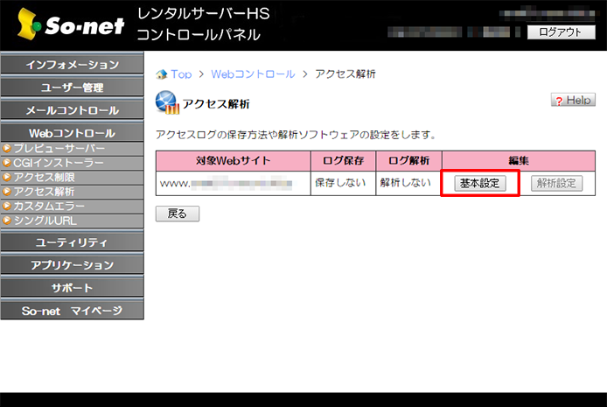Expand the ユーザー管理 menu section
The image size is (607, 407).
point(72,88)
